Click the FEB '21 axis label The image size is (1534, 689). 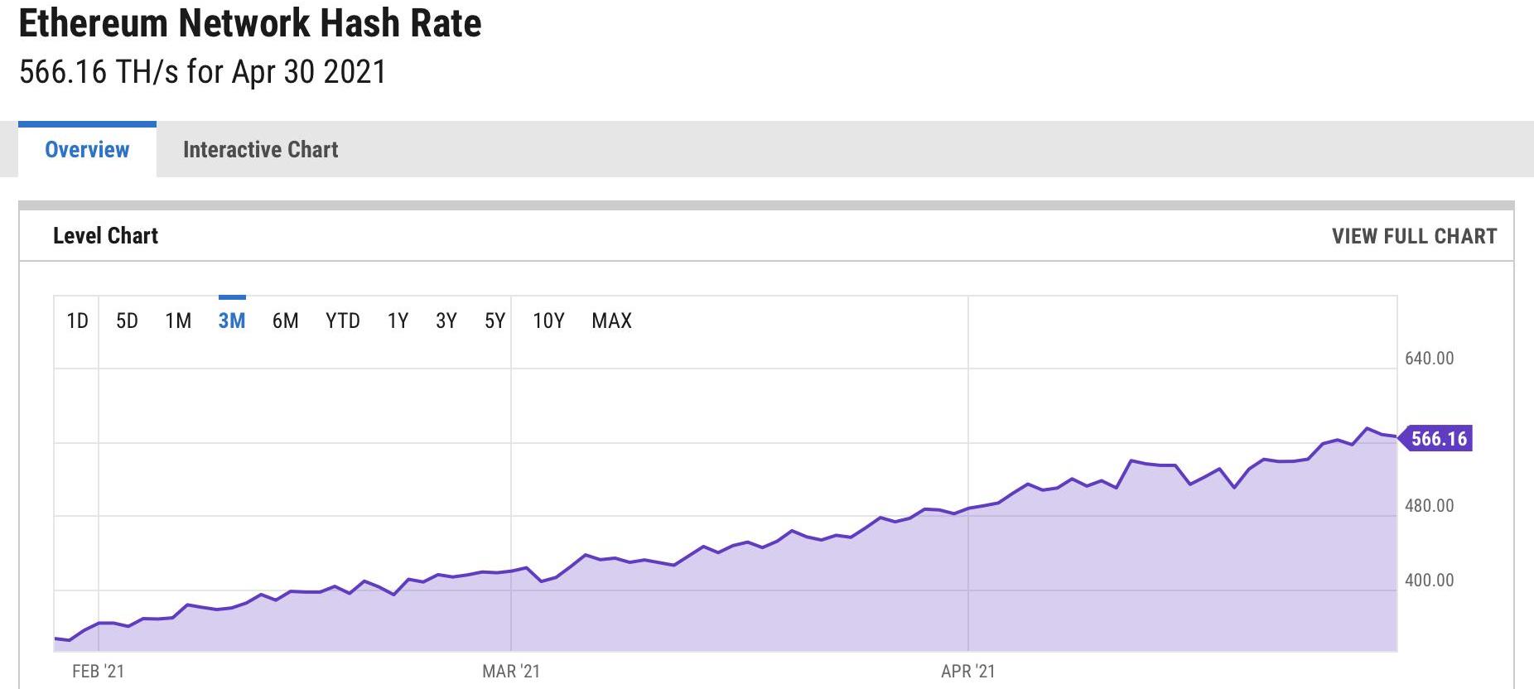[98, 672]
